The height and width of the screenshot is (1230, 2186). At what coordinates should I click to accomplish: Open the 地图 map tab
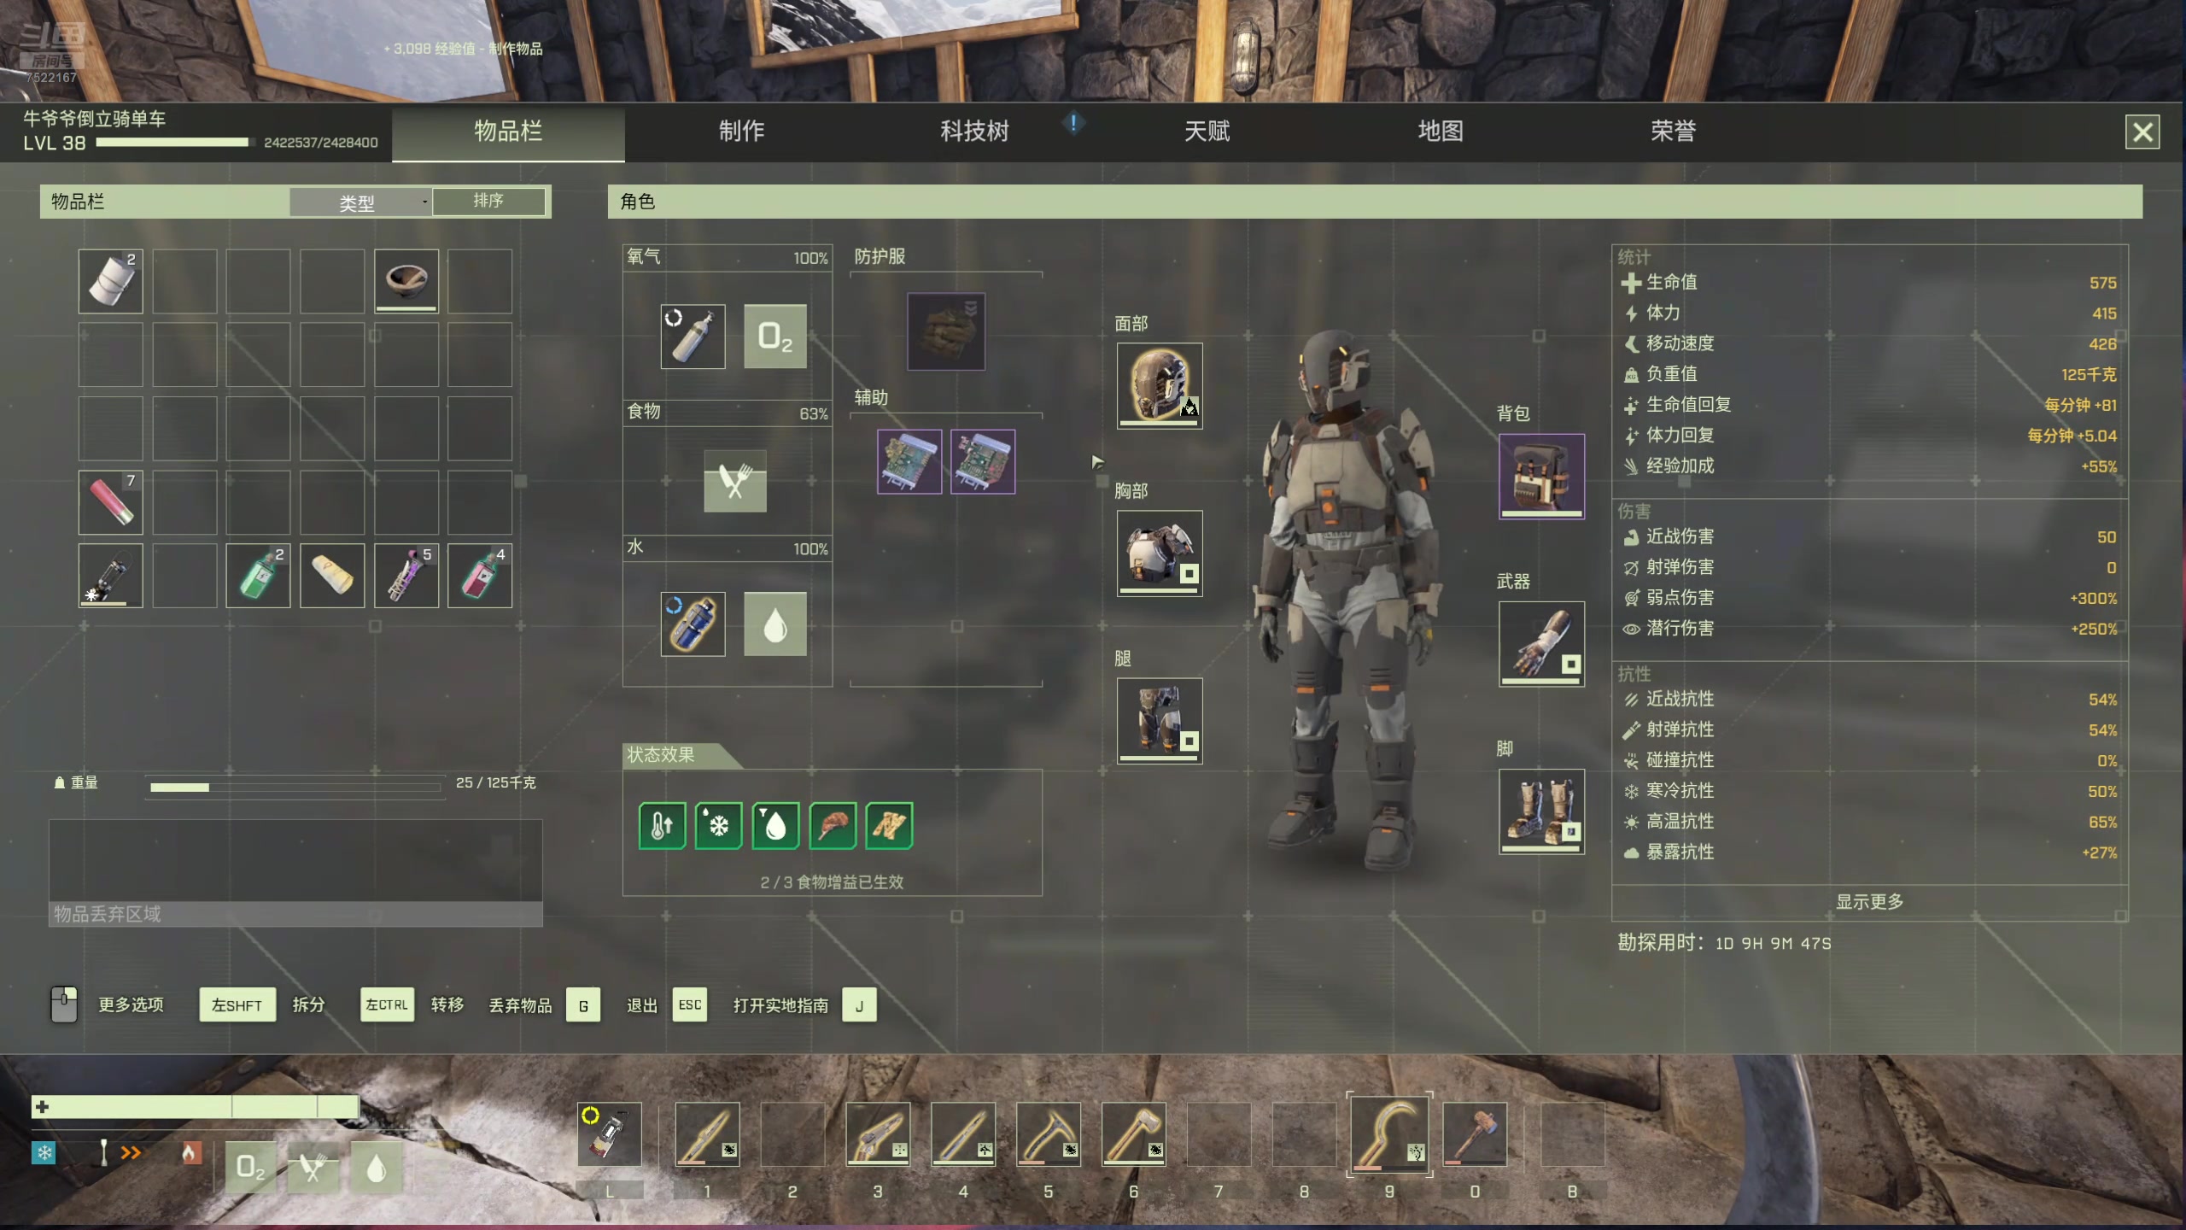pos(1441,132)
